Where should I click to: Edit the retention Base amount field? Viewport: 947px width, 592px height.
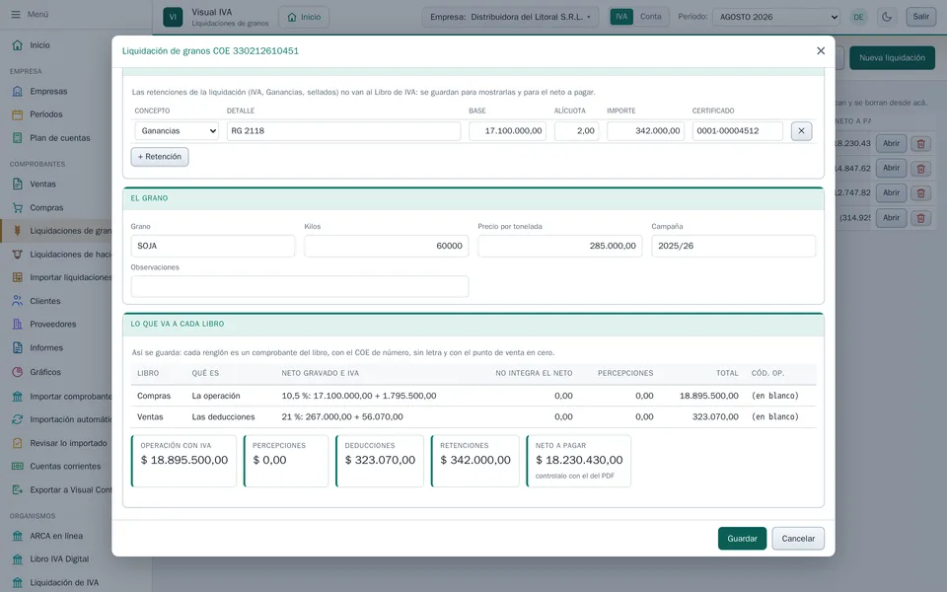[x=507, y=131]
